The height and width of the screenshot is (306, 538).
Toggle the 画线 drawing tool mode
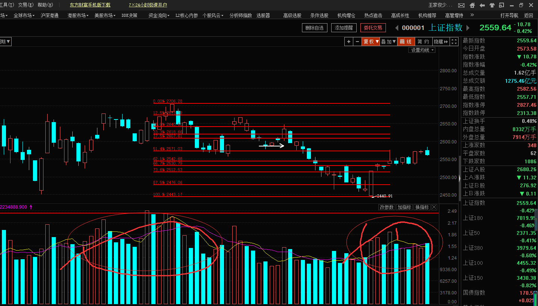406,42
